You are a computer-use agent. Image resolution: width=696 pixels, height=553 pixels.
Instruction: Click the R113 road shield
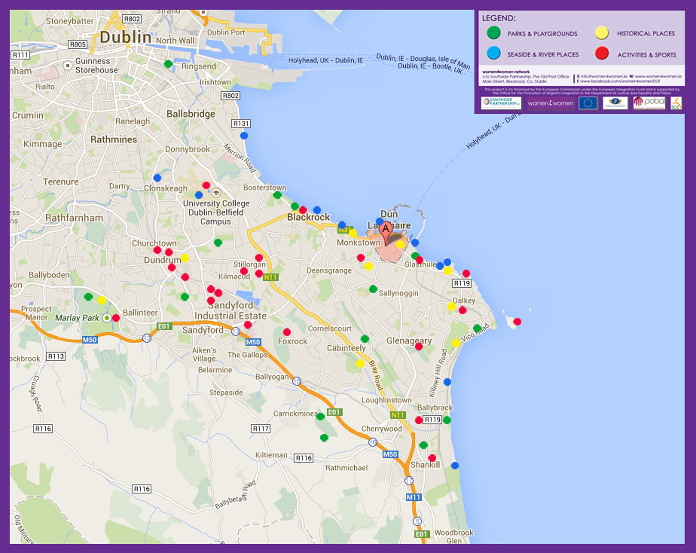tap(56, 356)
